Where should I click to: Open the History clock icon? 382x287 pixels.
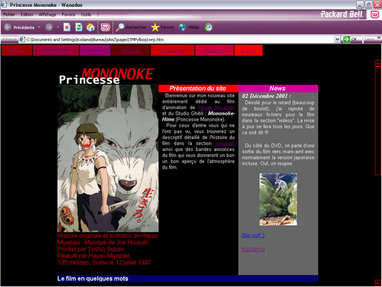click(x=209, y=28)
